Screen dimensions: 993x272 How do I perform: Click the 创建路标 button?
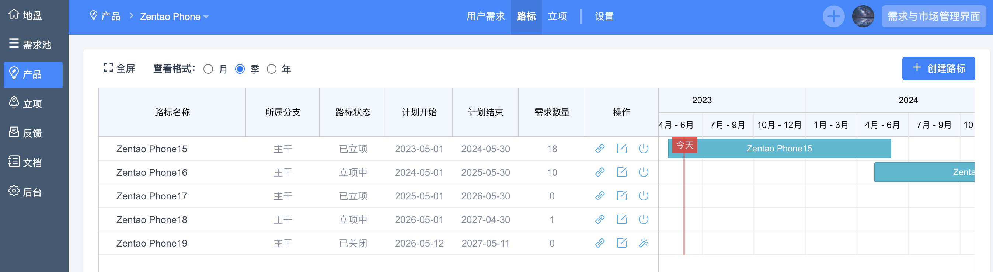pyautogui.click(x=938, y=69)
